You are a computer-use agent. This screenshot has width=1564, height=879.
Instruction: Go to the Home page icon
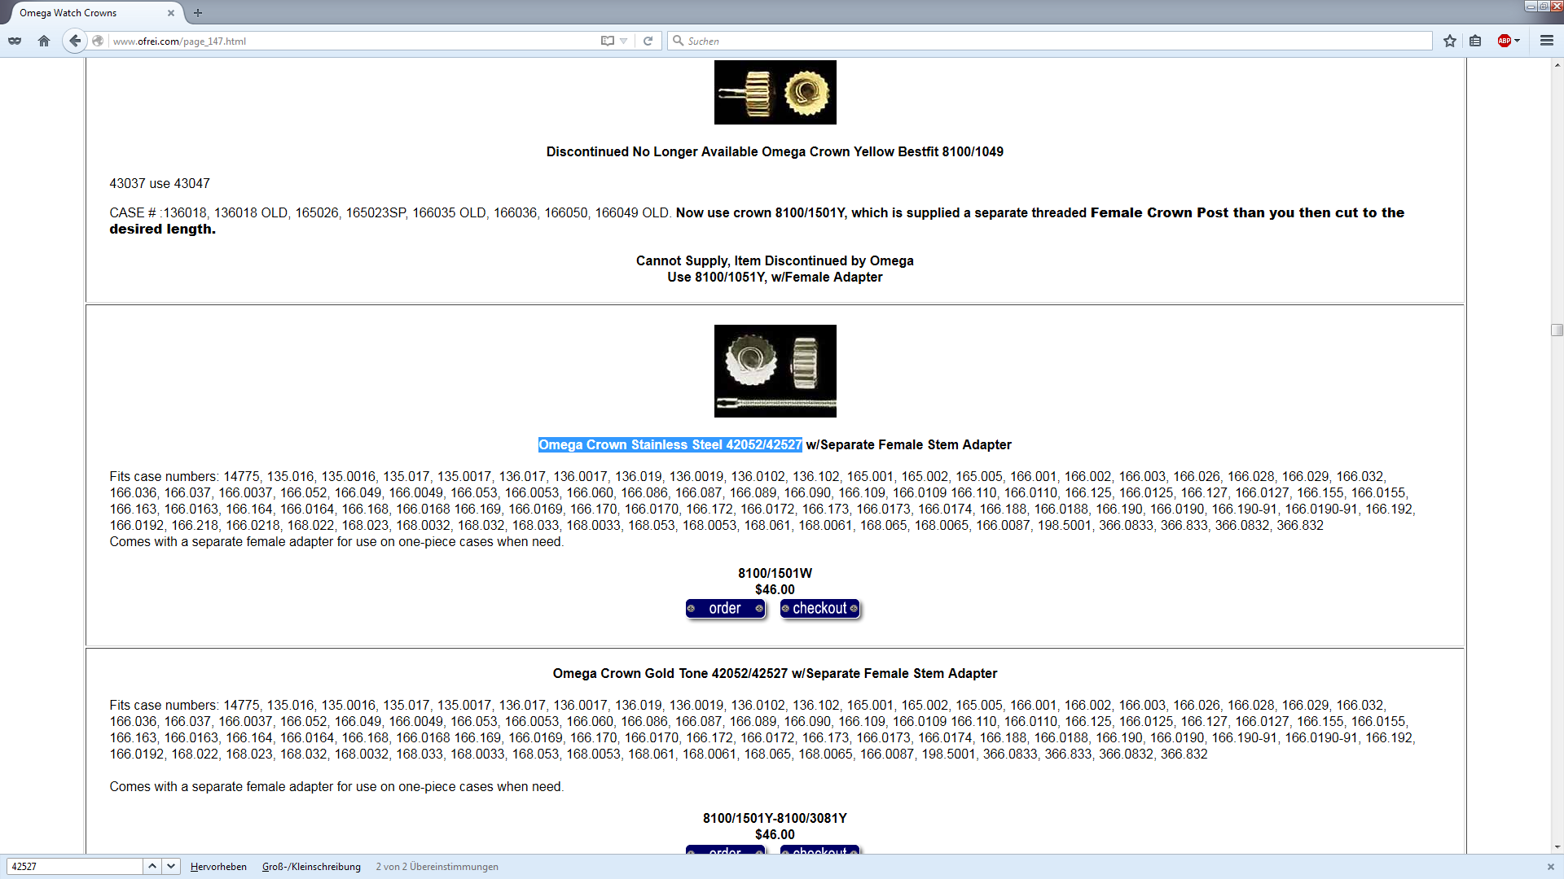coord(44,41)
